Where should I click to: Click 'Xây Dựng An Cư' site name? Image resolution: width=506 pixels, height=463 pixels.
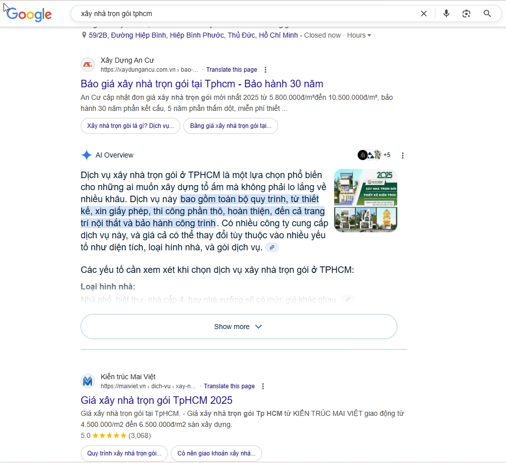pyautogui.click(x=127, y=60)
